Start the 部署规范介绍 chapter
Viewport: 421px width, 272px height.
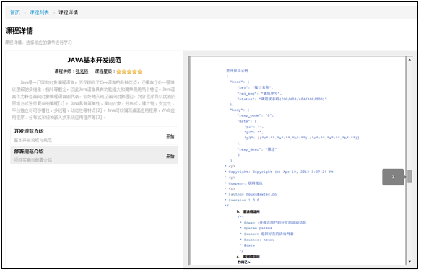tap(170, 156)
